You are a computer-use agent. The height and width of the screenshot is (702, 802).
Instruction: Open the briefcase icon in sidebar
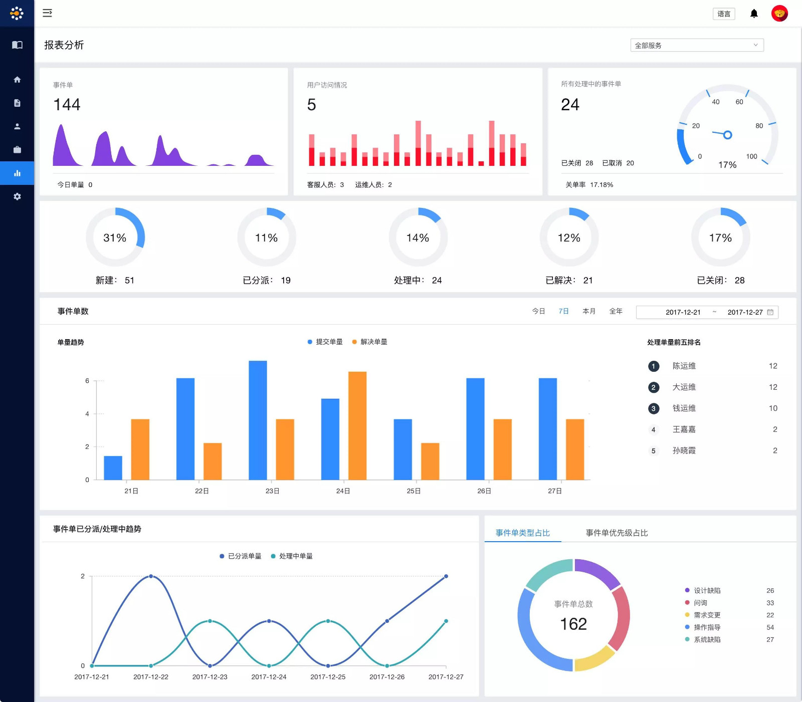click(17, 150)
